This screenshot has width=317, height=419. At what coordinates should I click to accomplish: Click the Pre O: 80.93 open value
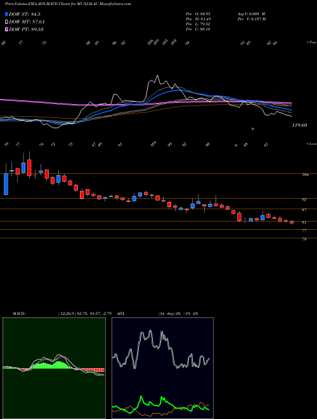pyautogui.click(x=198, y=14)
